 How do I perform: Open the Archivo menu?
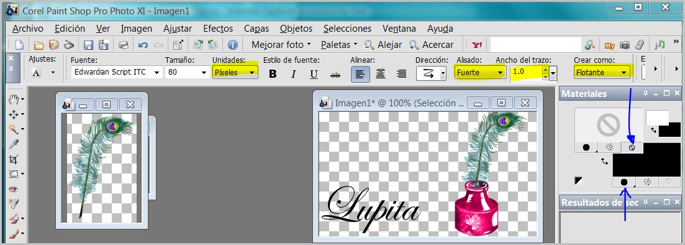tap(27, 29)
